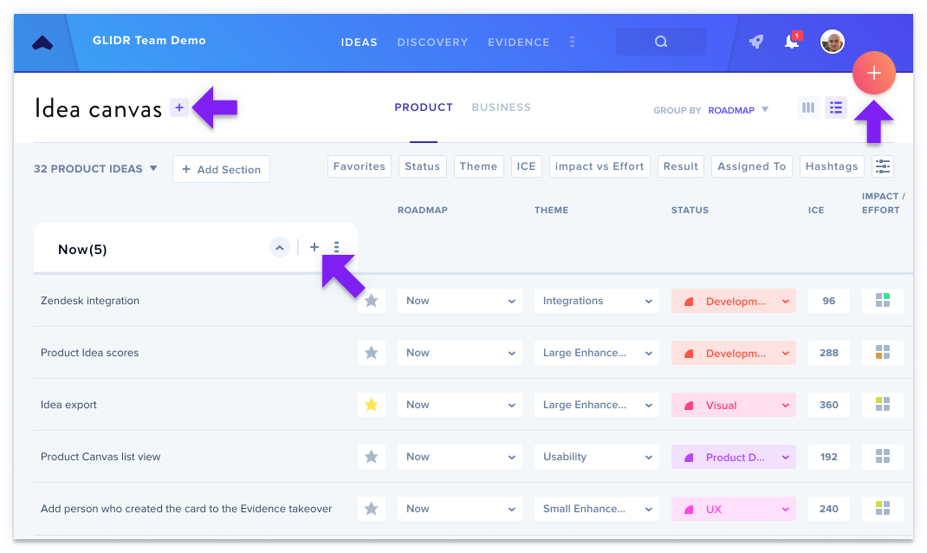Screen dimensions: 927x553
Task: Click Add Section button
Action: click(221, 169)
